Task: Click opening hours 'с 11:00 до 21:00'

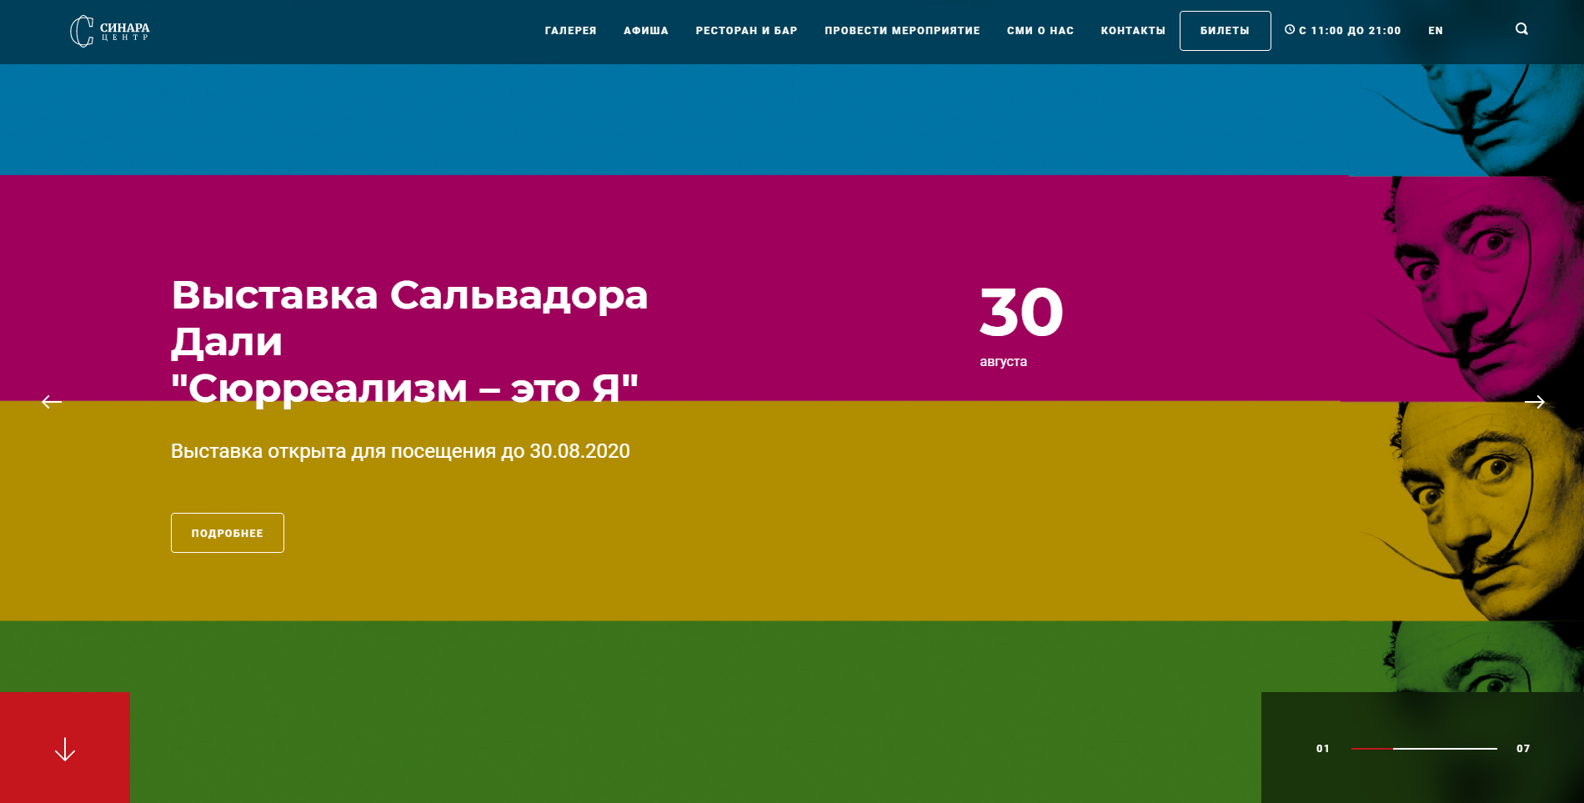Action: [x=1350, y=31]
